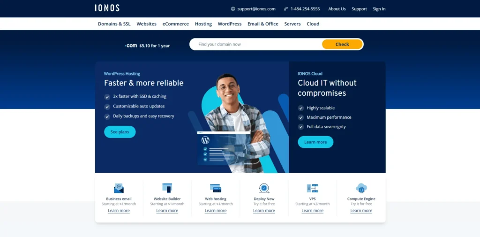Click the Deploy Now title

coord(264,199)
